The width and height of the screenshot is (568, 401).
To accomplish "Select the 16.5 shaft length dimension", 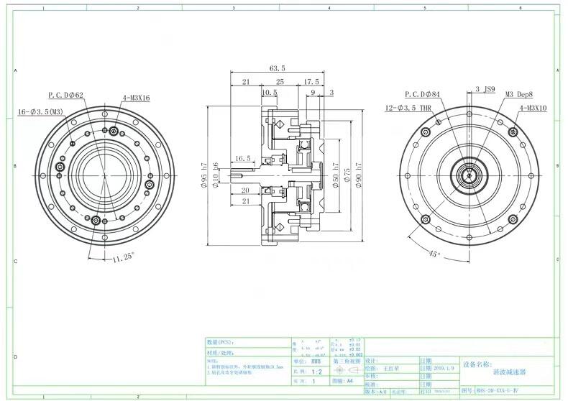I will pos(242,159).
